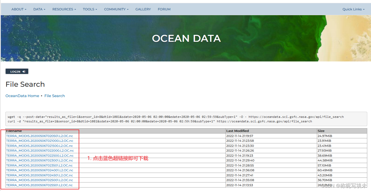This screenshot has height=191, width=371.
Task: Open the COMMUNITY dropdown
Action: 116,9
